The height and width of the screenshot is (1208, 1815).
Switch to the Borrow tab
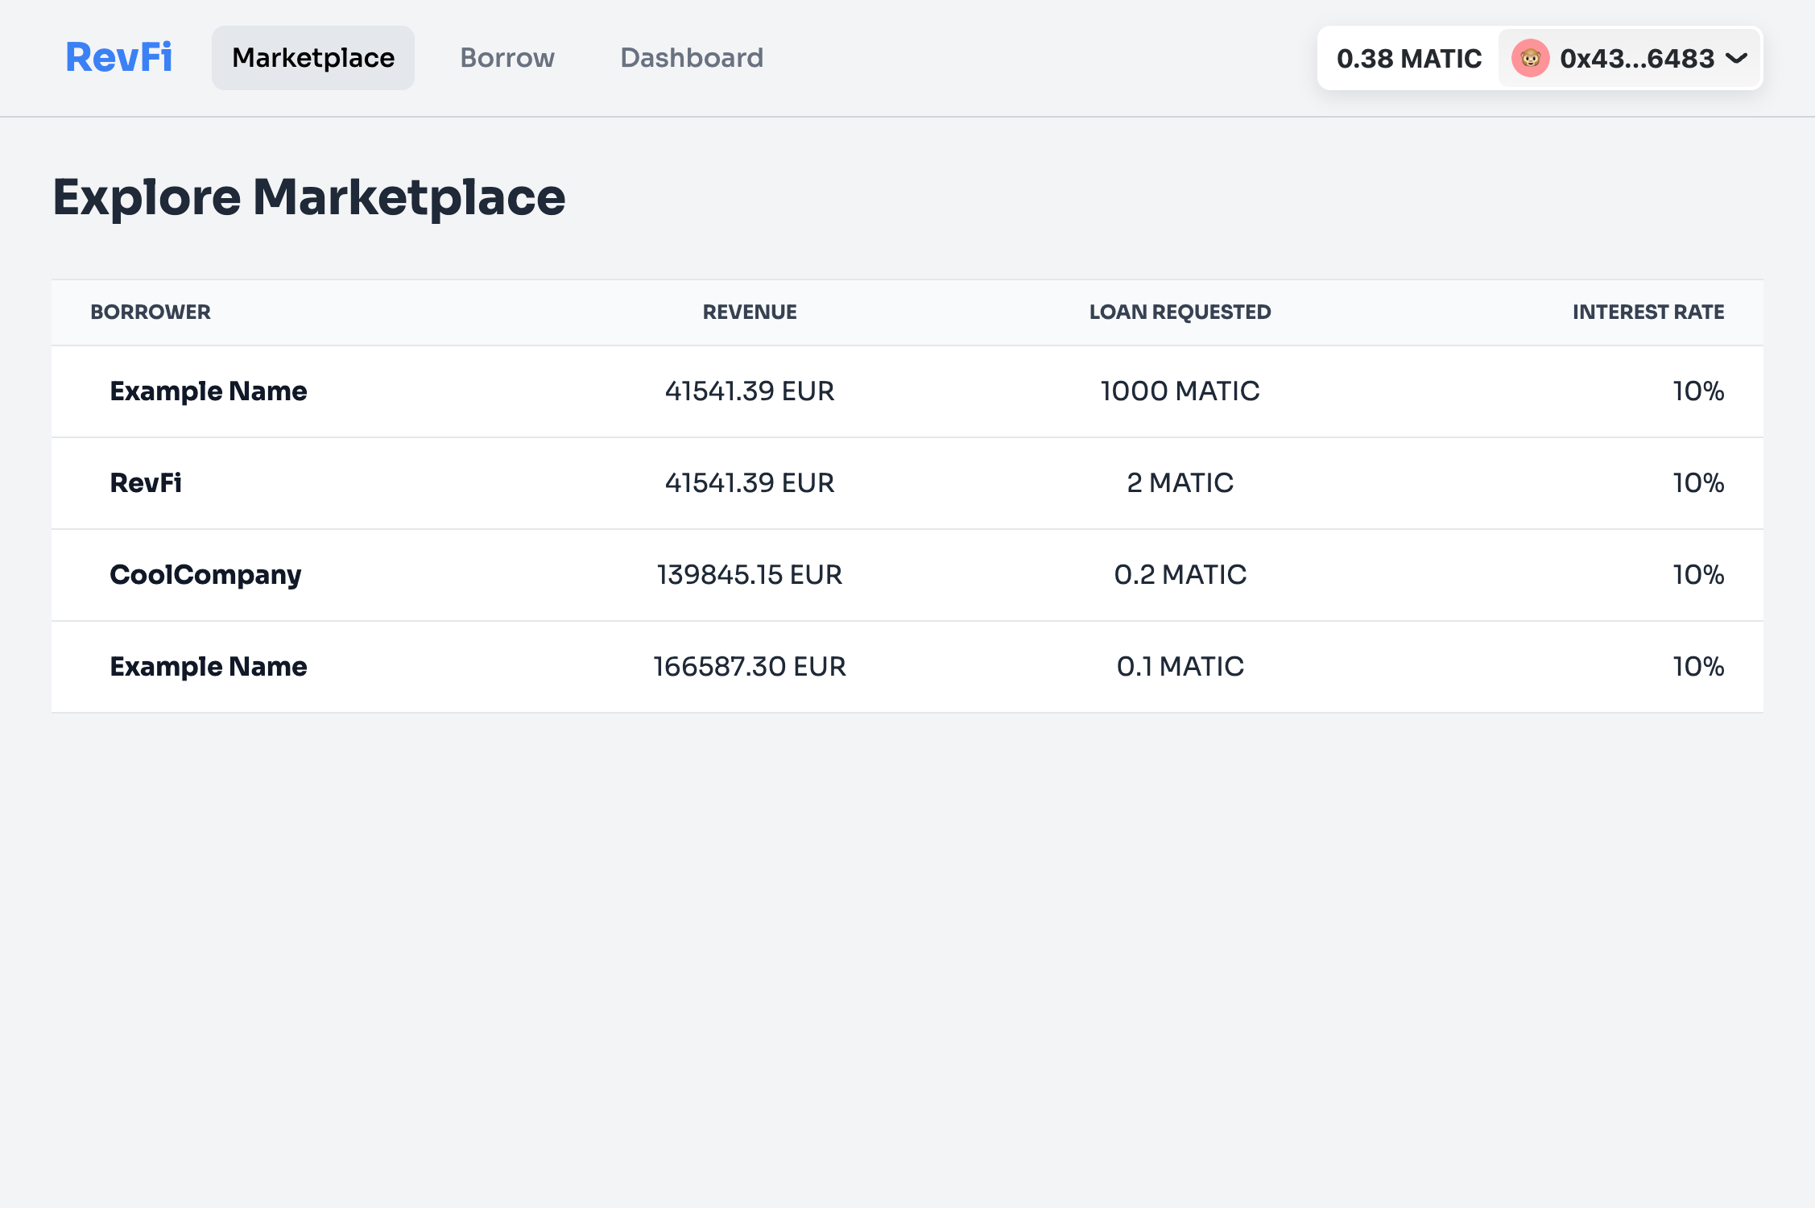[x=507, y=58]
